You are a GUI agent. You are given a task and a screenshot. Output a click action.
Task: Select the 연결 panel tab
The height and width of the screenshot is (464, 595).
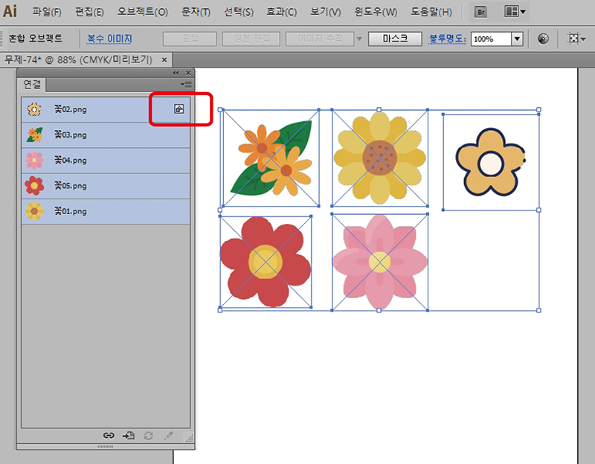point(32,84)
